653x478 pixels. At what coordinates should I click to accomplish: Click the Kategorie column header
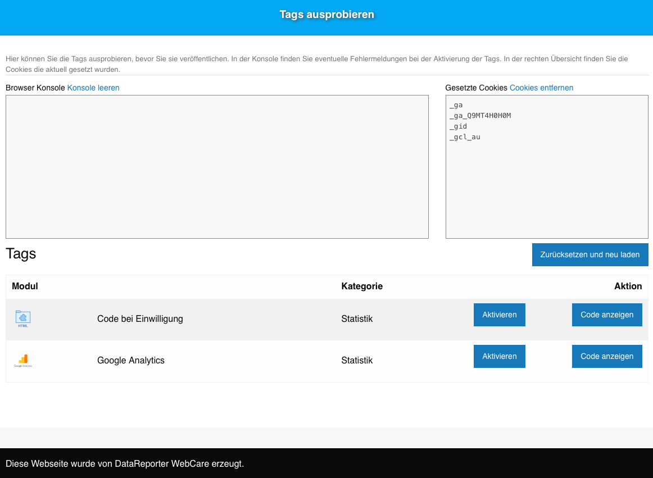pyautogui.click(x=362, y=286)
